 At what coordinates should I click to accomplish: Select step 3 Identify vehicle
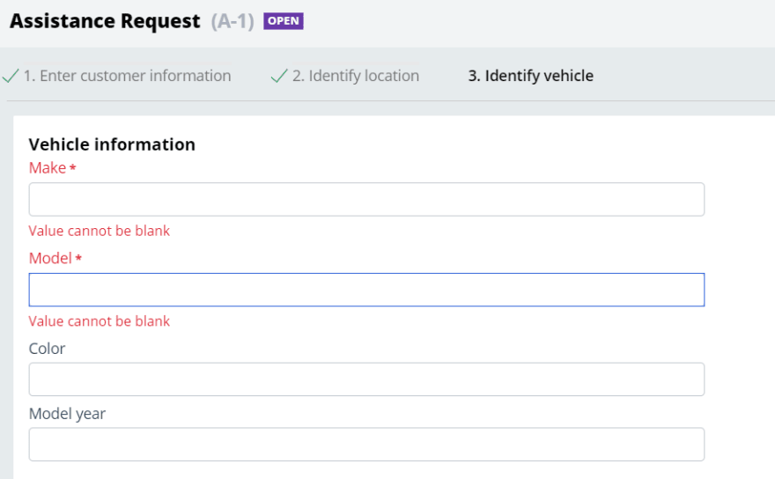click(x=531, y=76)
